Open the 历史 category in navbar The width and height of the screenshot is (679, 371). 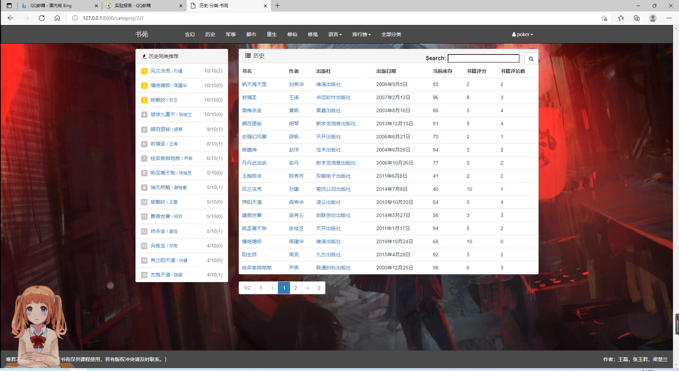click(210, 34)
